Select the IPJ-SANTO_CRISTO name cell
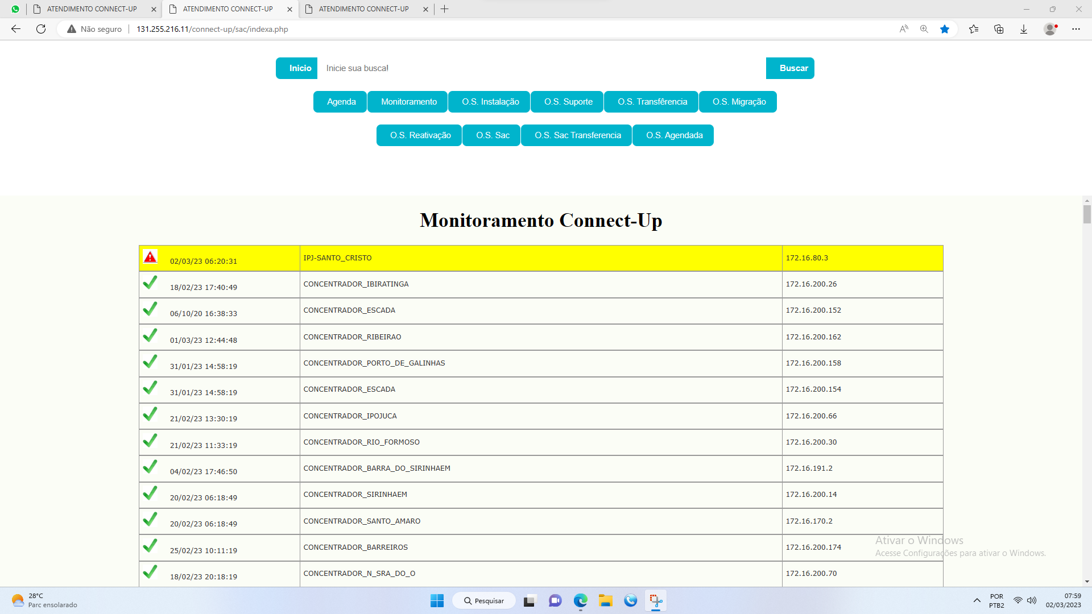The width and height of the screenshot is (1092, 614). [x=541, y=258]
